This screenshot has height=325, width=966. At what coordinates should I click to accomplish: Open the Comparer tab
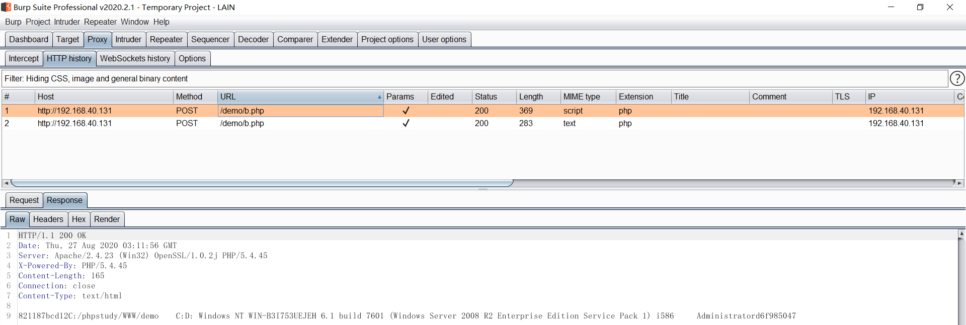click(295, 39)
